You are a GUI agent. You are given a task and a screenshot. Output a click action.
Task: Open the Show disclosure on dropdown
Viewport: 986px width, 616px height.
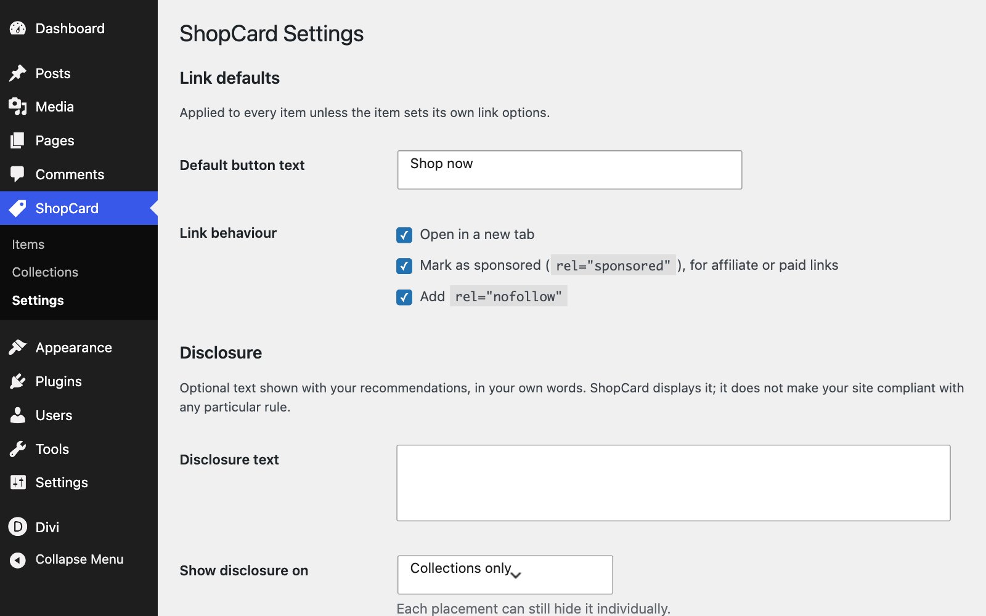pos(505,575)
